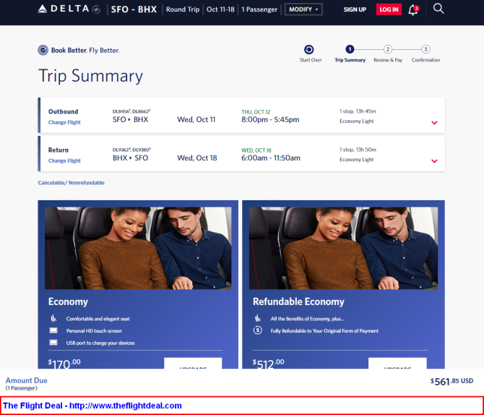Viewport: 484px width, 415px height.
Task: Click return flight numbers DL9362, DL9380
Action: tap(131, 150)
